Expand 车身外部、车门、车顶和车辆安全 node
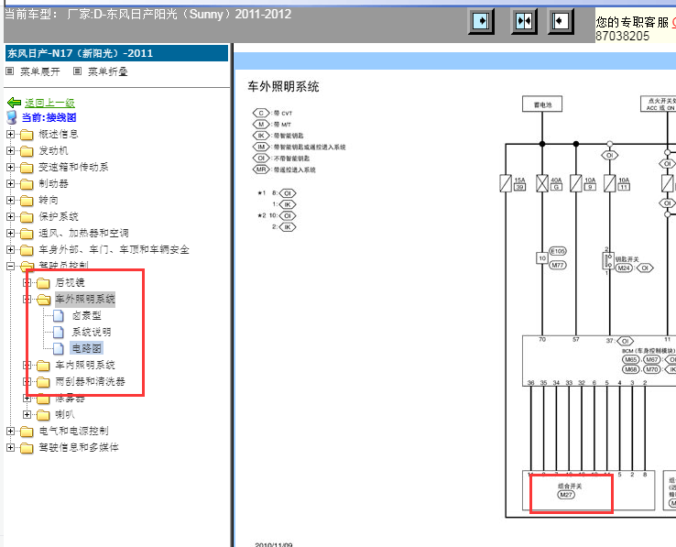This screenshot has height=547, width=676. coord(10,249)
